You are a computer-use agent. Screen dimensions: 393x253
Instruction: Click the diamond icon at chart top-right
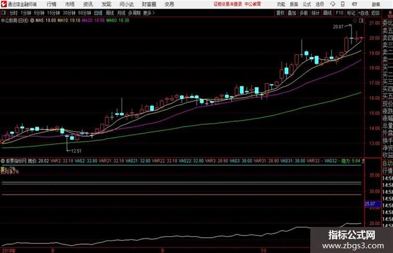355,21
